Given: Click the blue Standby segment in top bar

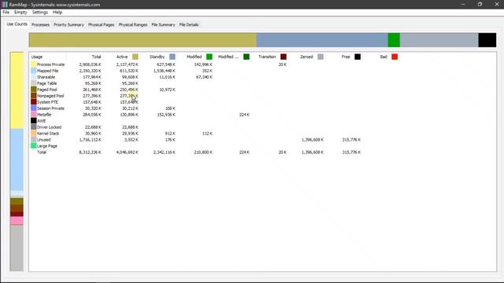Looking at the screenshot, I should [x=322, y=40].
